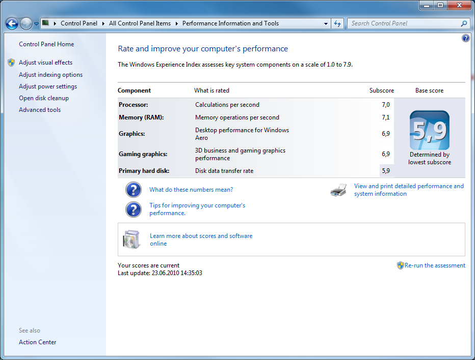Click the shield icon beside Adjust visual effects
The height and width of the screenshot is (360, 475).
click(x=11, y=63)
